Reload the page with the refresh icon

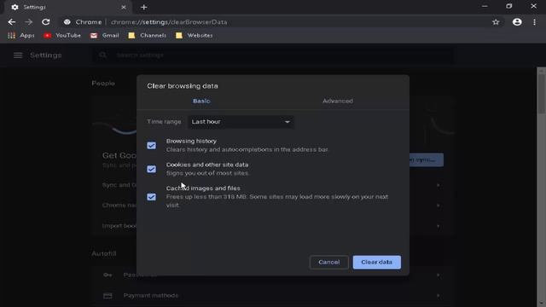[x=45, y=22]
